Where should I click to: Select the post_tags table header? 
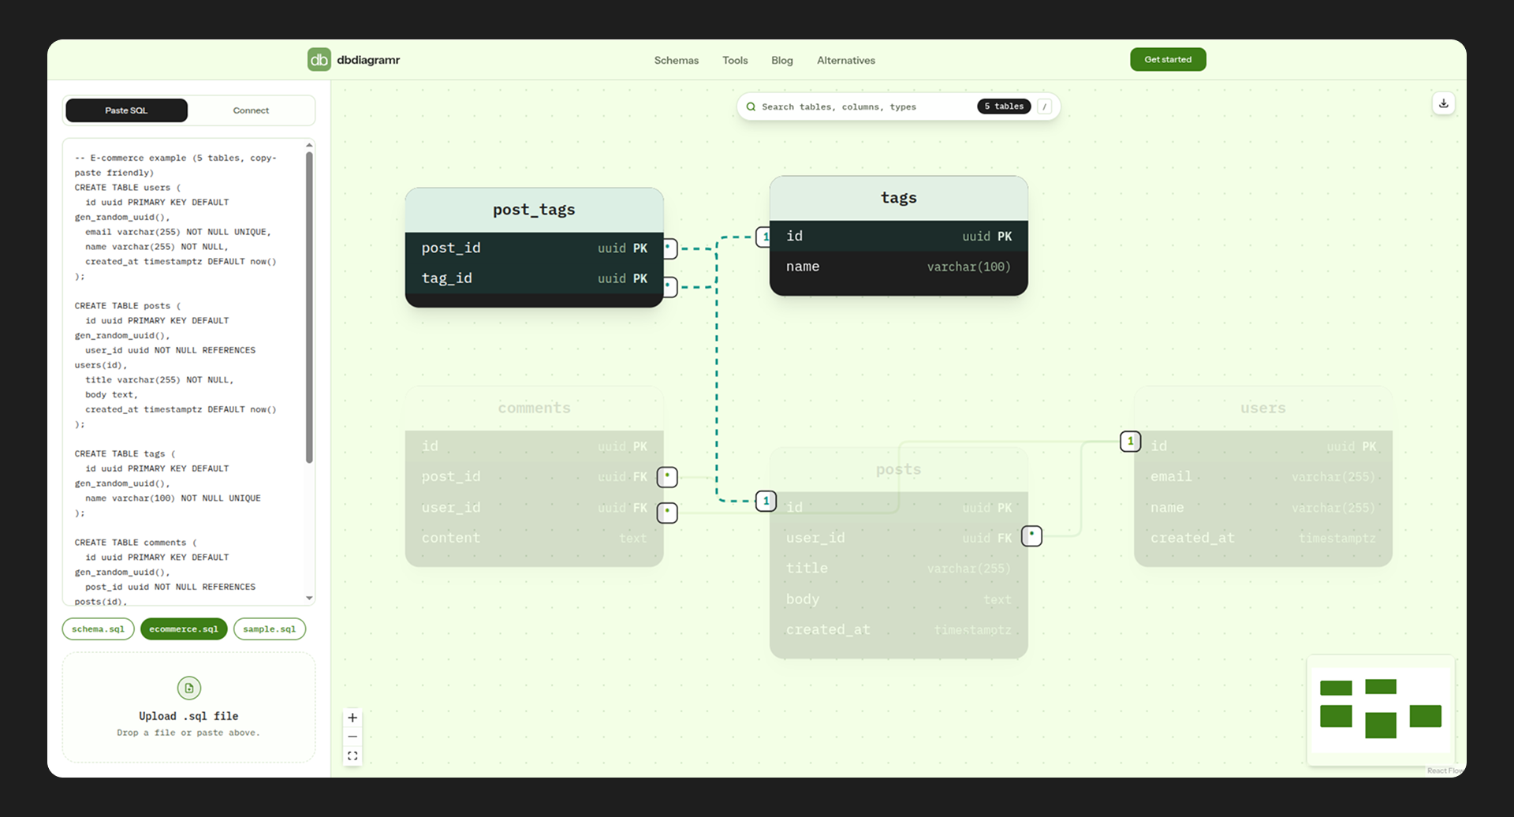(534, 210)
